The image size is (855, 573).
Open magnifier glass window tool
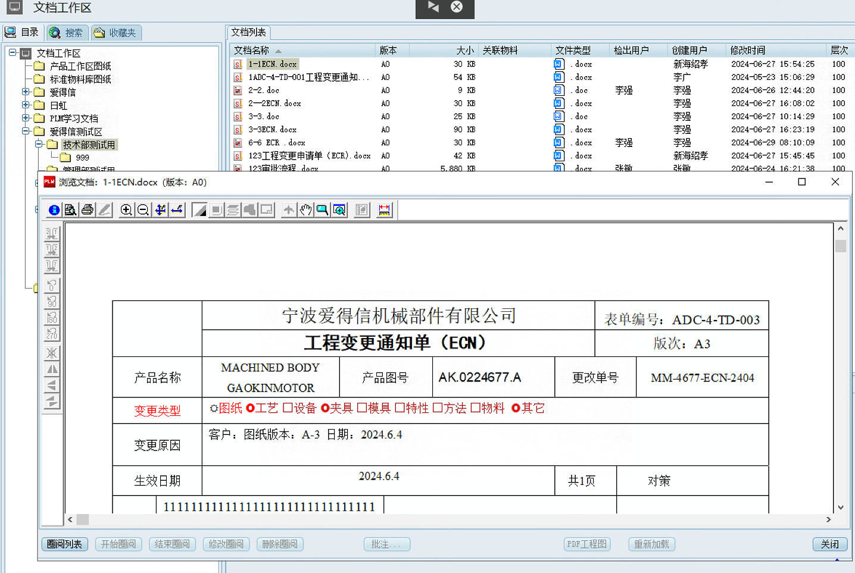[x=339, y=210]
